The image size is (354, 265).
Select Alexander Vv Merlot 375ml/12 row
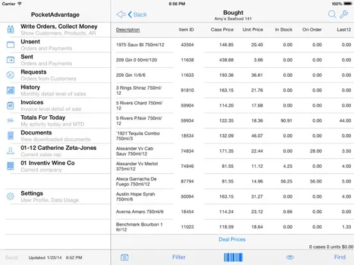[x=233, y=166]
